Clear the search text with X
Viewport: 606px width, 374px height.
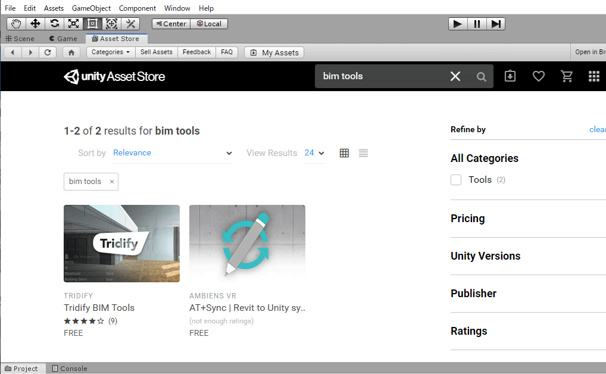tap(455, 76)
